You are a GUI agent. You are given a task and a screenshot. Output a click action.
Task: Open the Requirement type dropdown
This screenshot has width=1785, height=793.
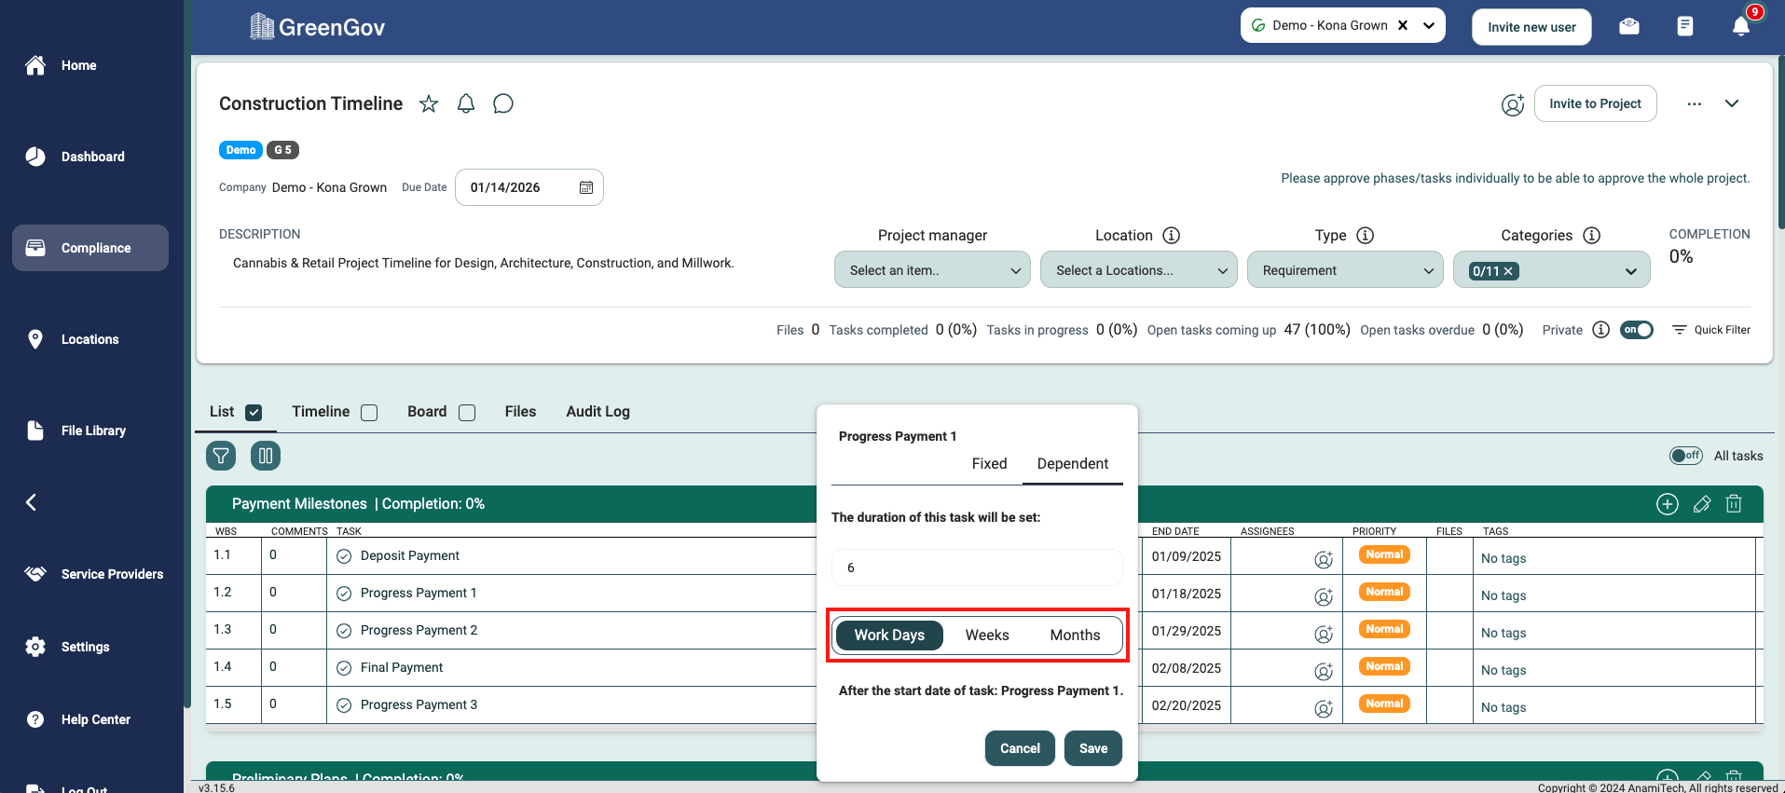[x=1344, y=270]
